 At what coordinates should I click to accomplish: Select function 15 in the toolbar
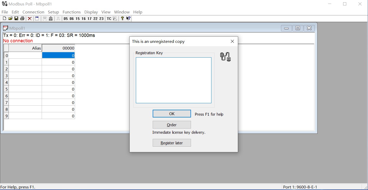[78, 19]
